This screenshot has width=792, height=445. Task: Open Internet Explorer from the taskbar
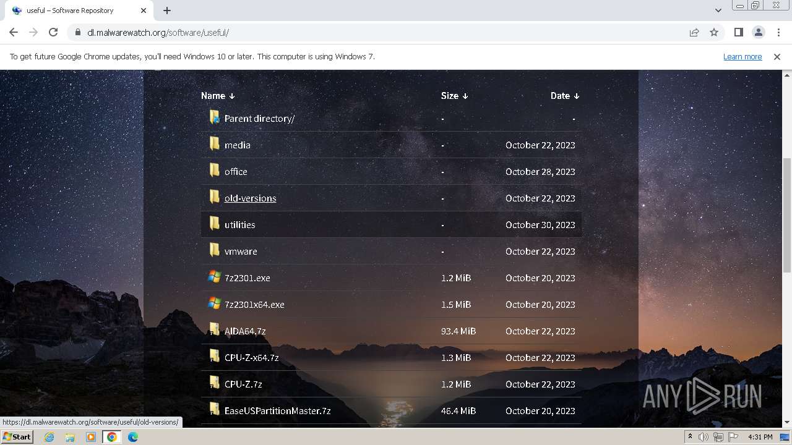click(x=49, y=437)
